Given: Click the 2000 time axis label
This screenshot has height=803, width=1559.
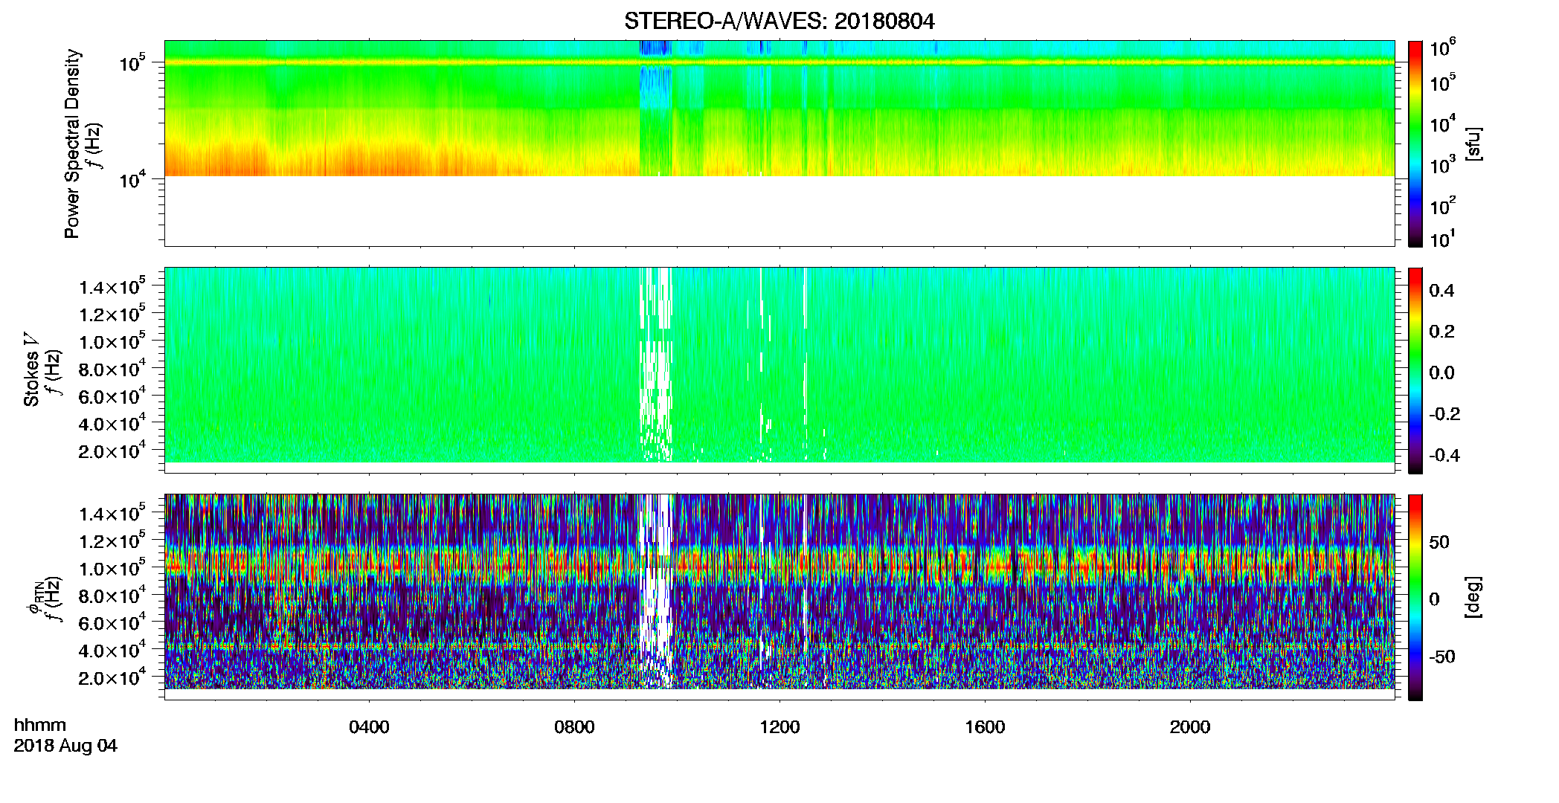Looking at the screenshot, I should coord(1190,727).
